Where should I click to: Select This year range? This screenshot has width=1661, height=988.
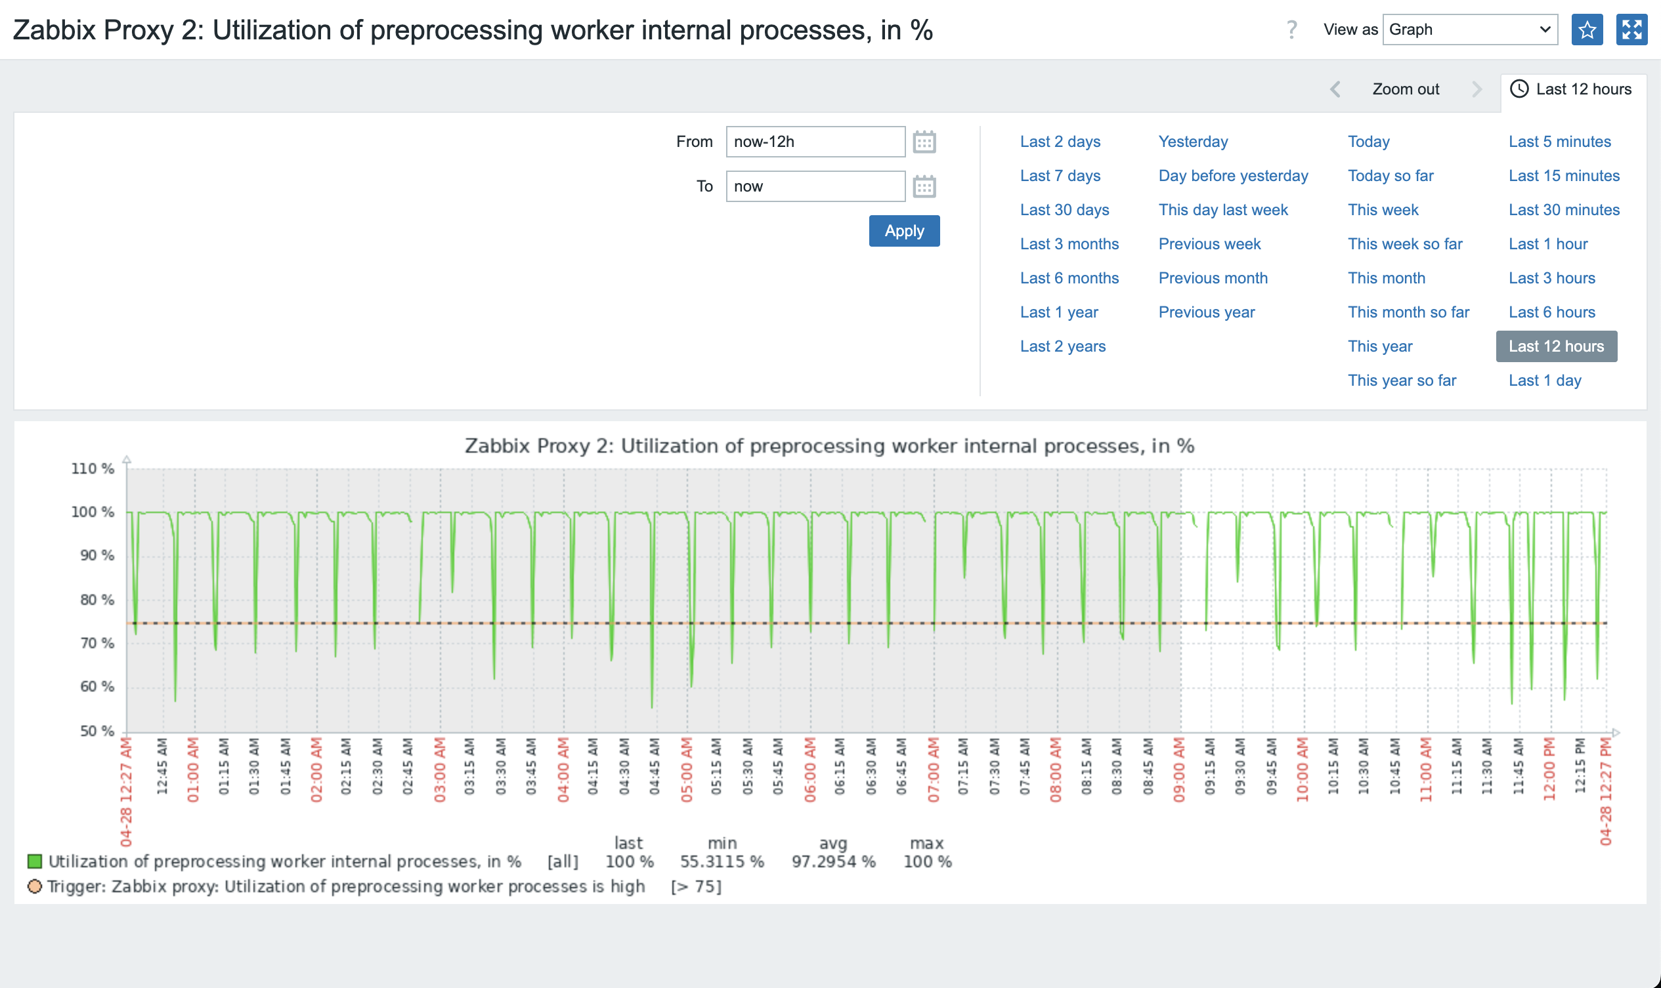(1380, 346)
